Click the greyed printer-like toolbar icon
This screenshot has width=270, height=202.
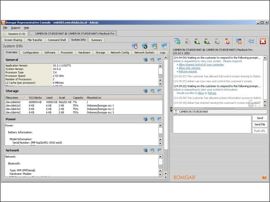pos(217,41)
